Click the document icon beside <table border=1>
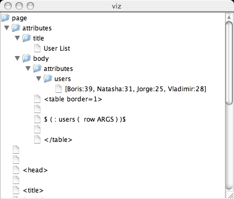This screenshot has width=234, height=199. coord(37,99)
